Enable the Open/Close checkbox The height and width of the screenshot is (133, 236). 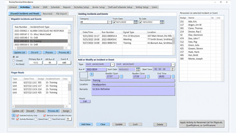tap(36, 119)
